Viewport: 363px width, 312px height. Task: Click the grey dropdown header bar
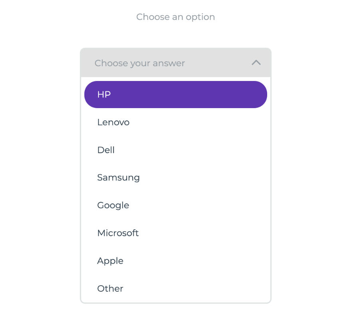[x=176, y=63]
